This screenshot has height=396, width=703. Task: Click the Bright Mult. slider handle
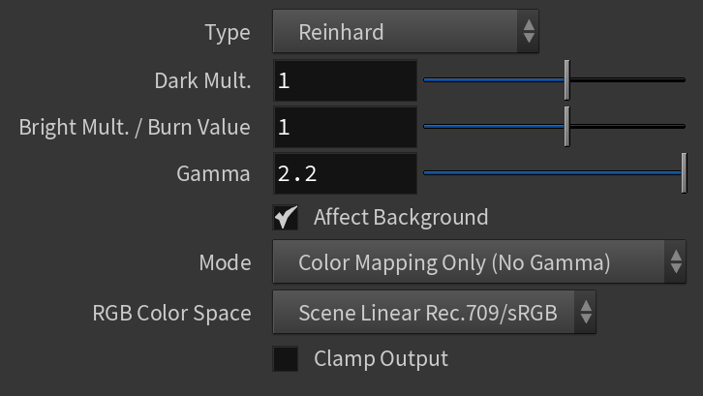[x=566, y=127]
